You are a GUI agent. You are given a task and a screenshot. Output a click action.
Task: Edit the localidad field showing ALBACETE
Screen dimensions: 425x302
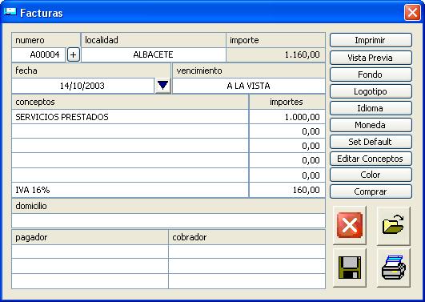pos(154,54)
